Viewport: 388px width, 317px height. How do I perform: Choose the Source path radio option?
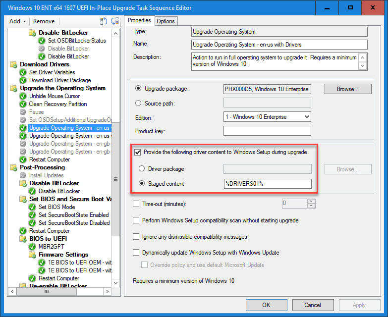click(x=139, y=103)
